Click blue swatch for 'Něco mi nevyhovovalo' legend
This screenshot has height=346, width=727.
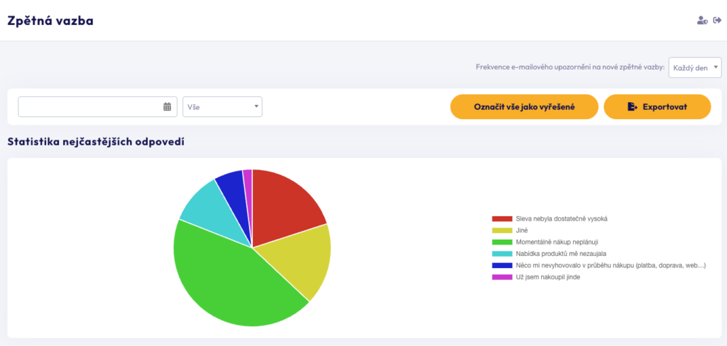(x=501, y=265)
